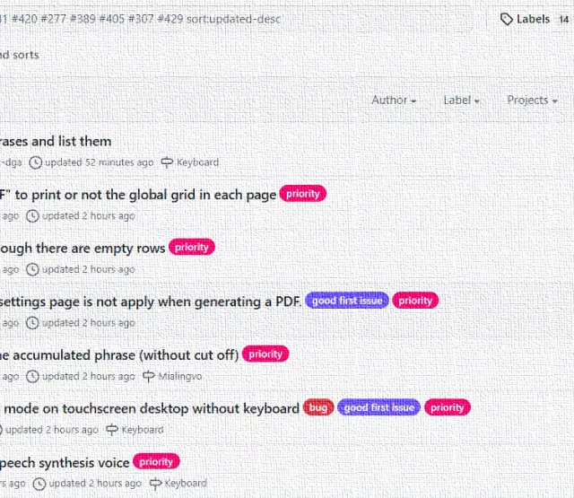Click clock icon under the PDF generation issue
This screenshot has height=498, width=574.
tap(33, 323)
